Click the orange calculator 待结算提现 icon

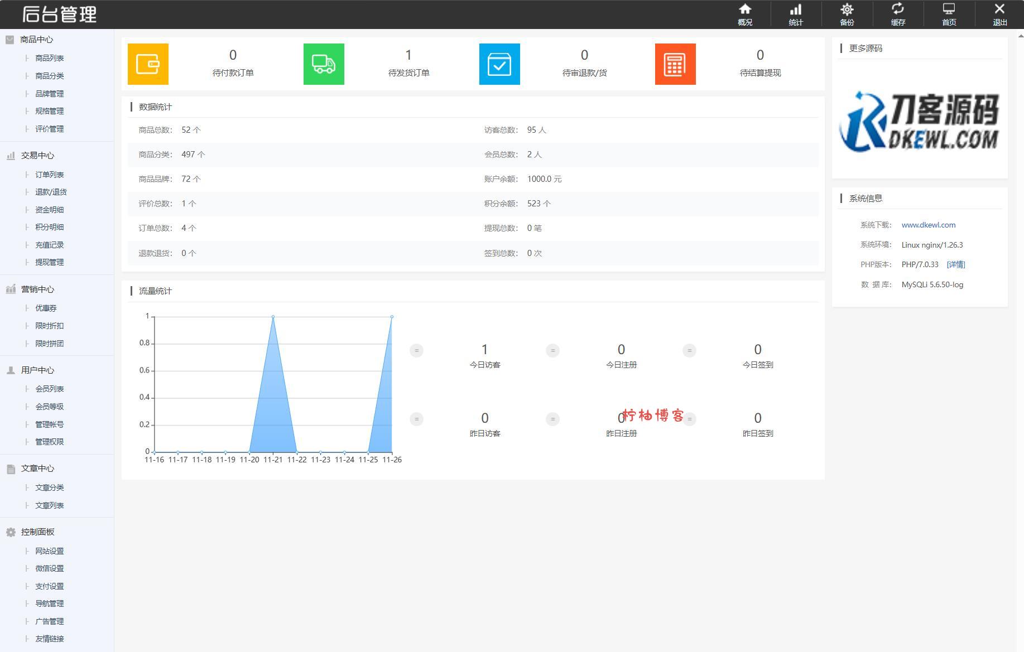[675, 64]
